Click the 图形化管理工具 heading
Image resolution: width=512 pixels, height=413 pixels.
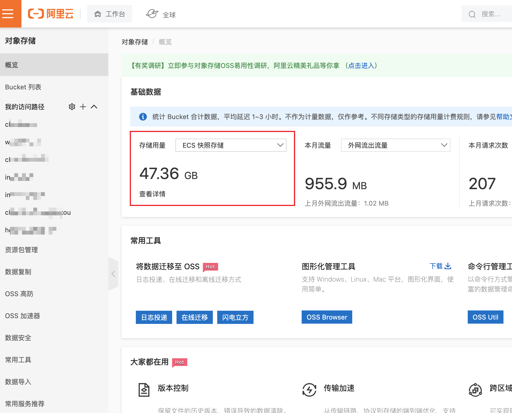pyautogui.click(x=329, y=266)
